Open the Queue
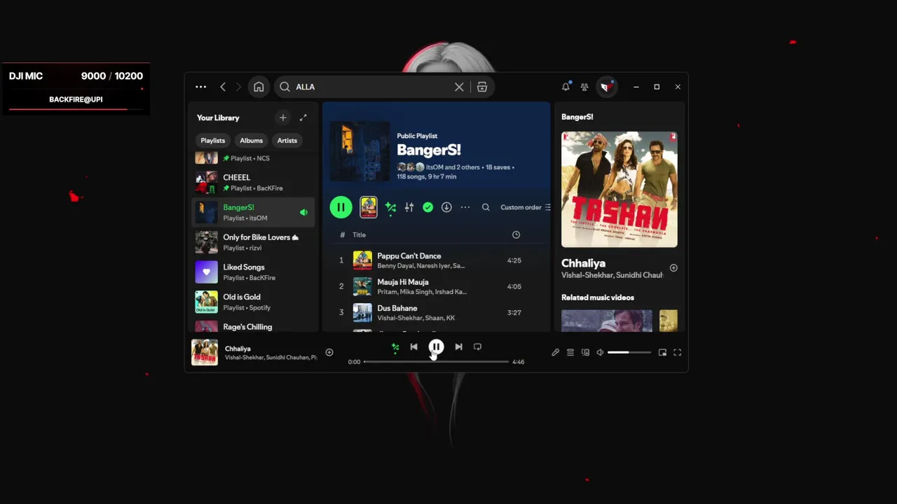 570,353
